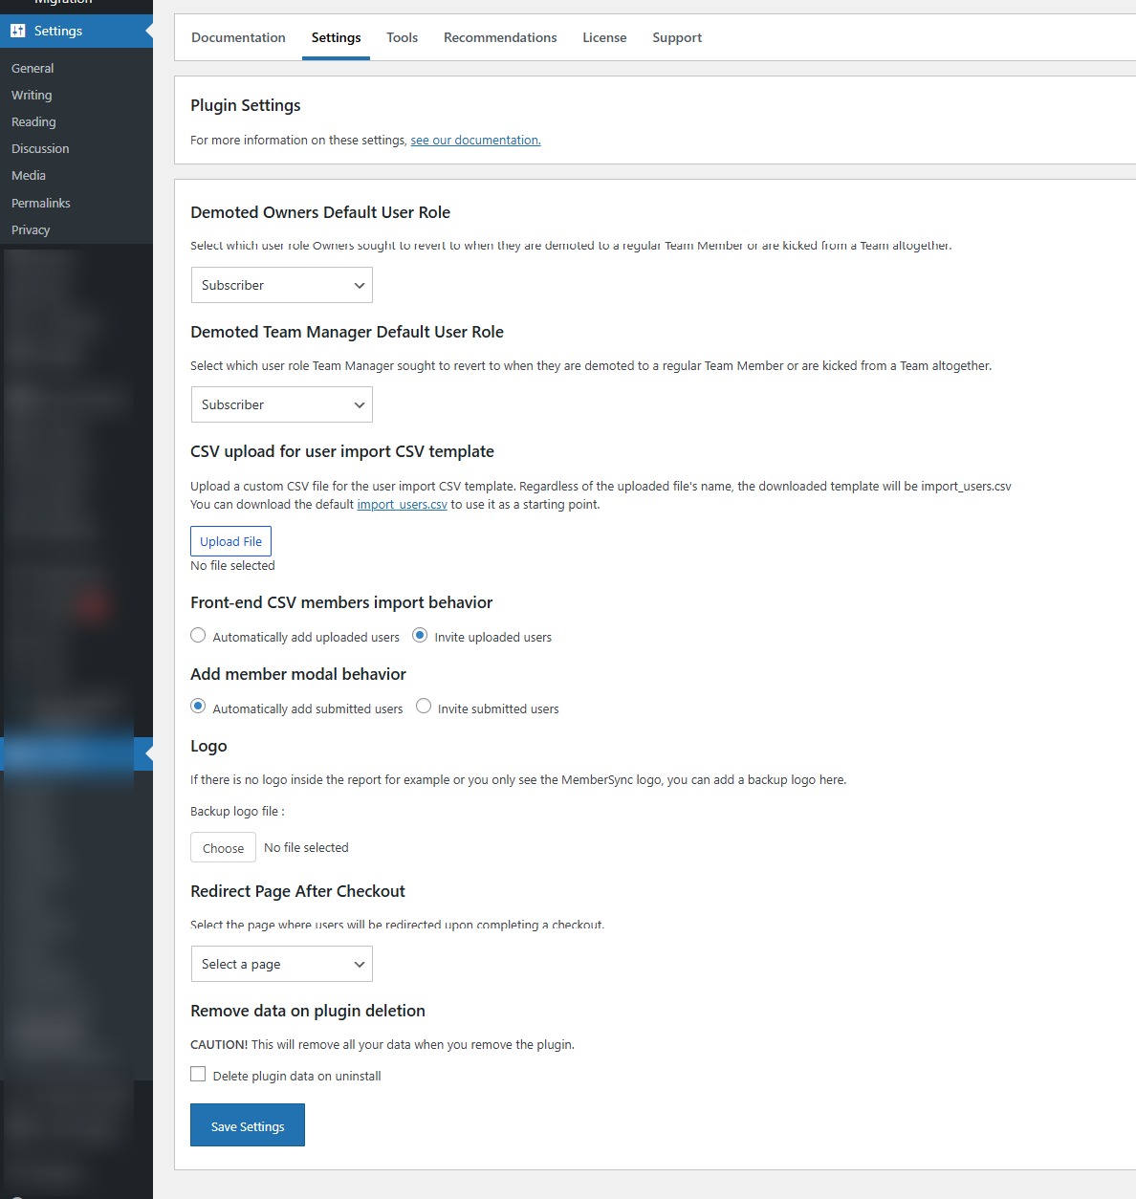
Task: Open the Demoted Owners role dropdown
Action: [281, 285]
